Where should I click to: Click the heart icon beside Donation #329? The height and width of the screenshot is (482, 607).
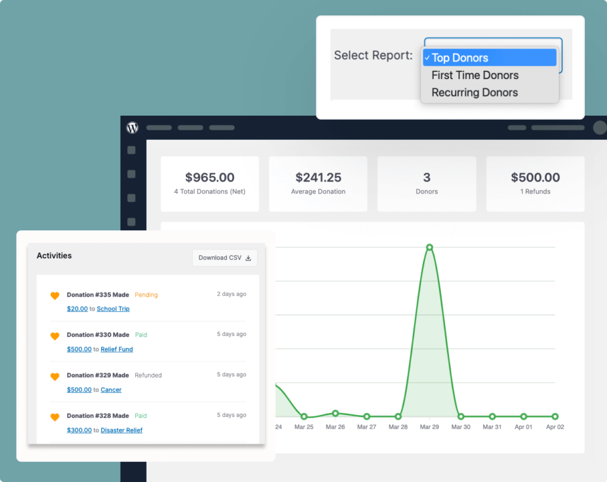pos(54,376)
